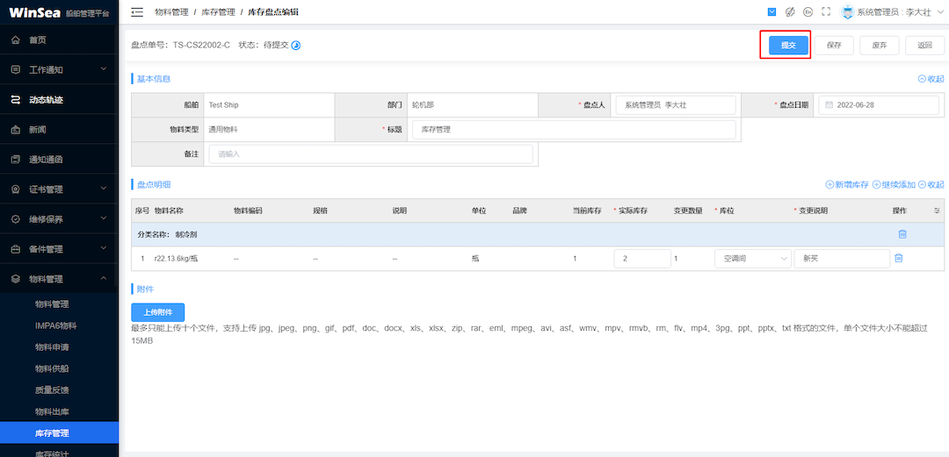Click the 上传附件 upload button

tap(158, 312)
